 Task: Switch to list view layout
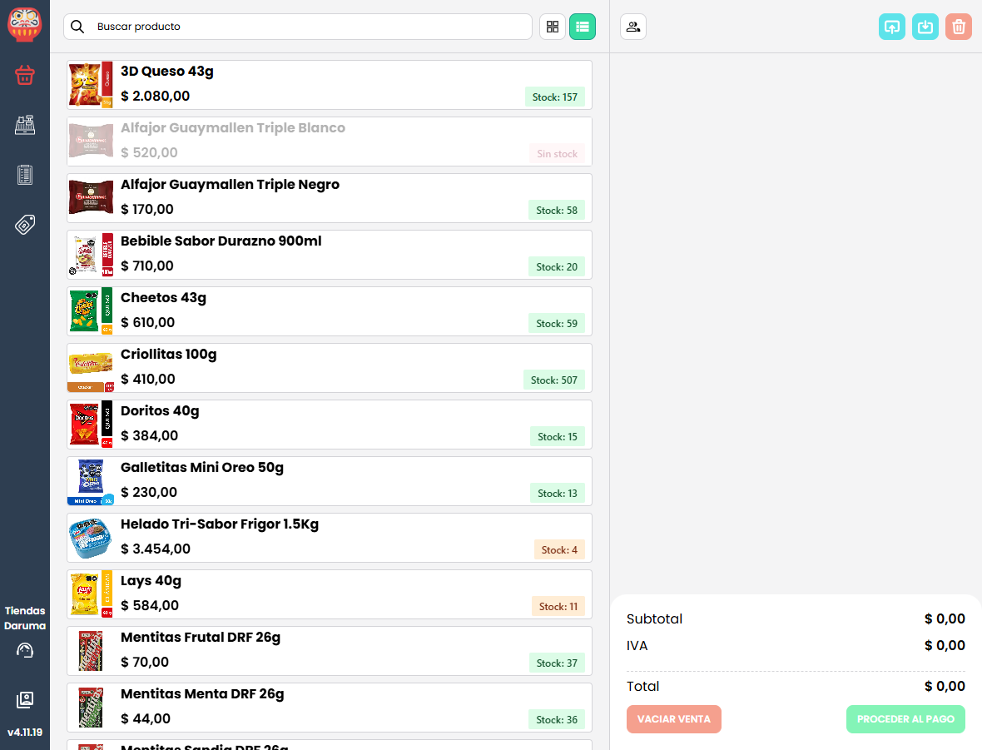click(583, 27)
